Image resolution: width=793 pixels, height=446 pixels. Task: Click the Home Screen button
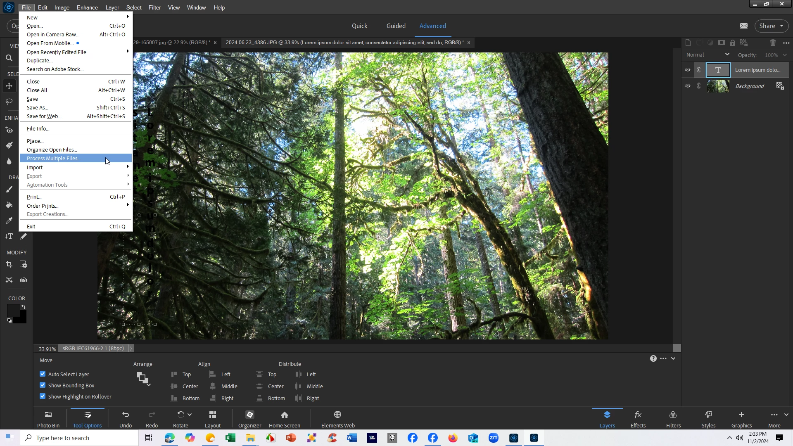tap(284, 419)
